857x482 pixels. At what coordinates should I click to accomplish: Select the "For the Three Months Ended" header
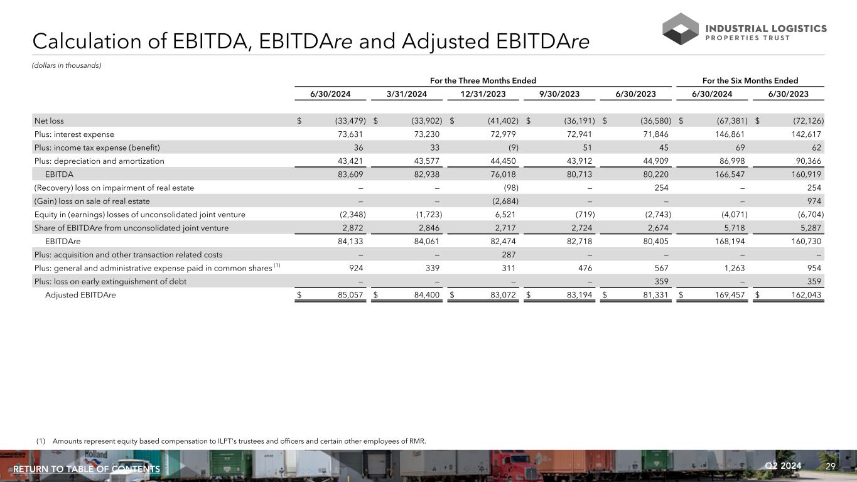(483, 80)
